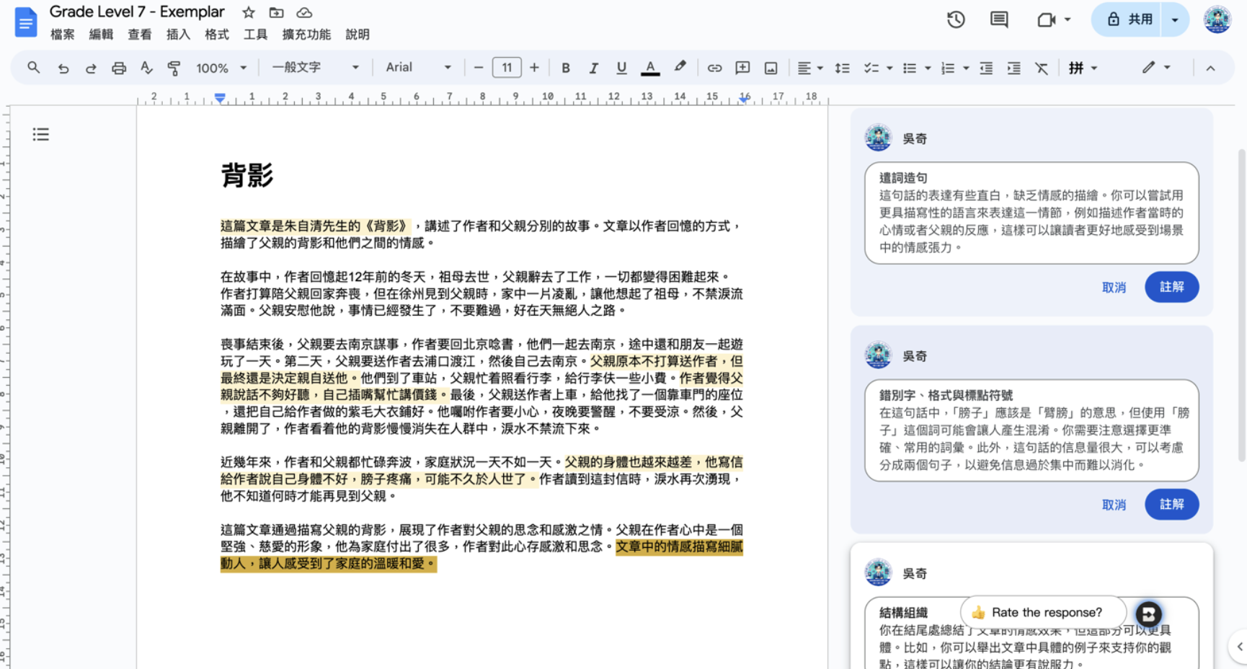Open the text color picker

(x=650, y=68)
